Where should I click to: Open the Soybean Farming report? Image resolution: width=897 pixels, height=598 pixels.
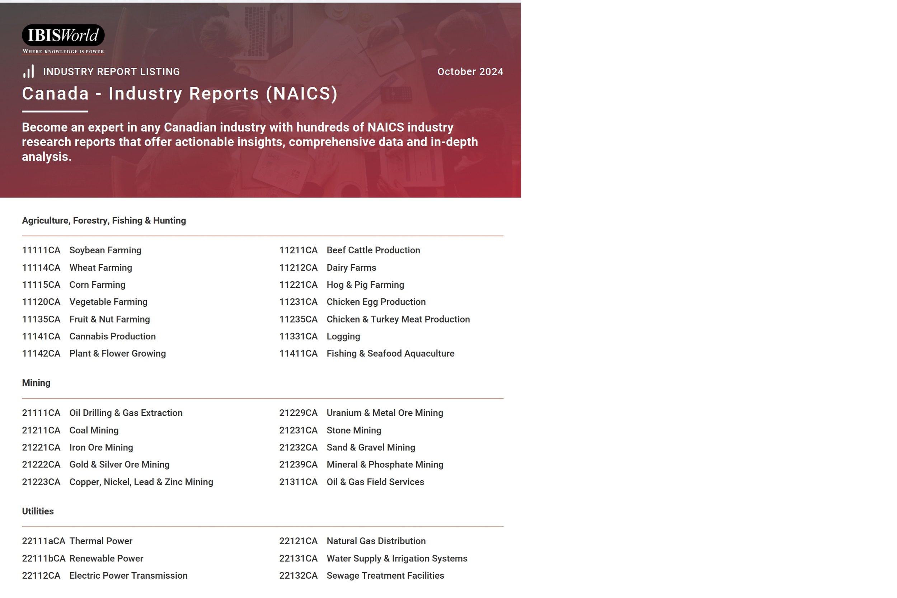tap(105, 250)
